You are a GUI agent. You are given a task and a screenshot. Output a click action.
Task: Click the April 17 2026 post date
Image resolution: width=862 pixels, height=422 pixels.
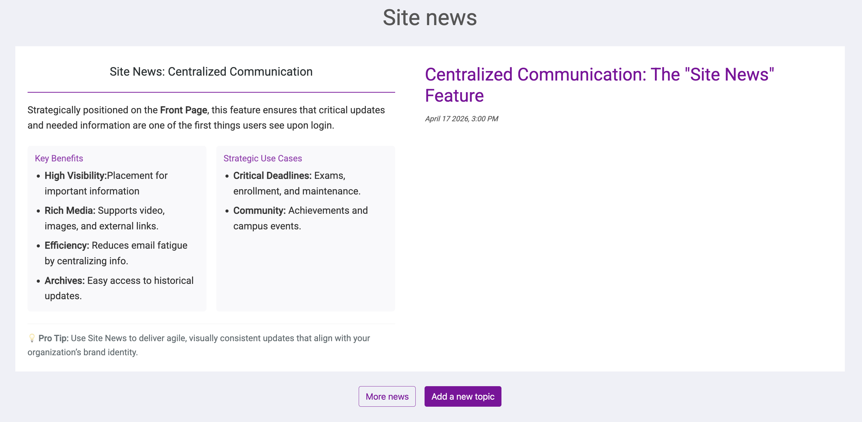[461, 119]
